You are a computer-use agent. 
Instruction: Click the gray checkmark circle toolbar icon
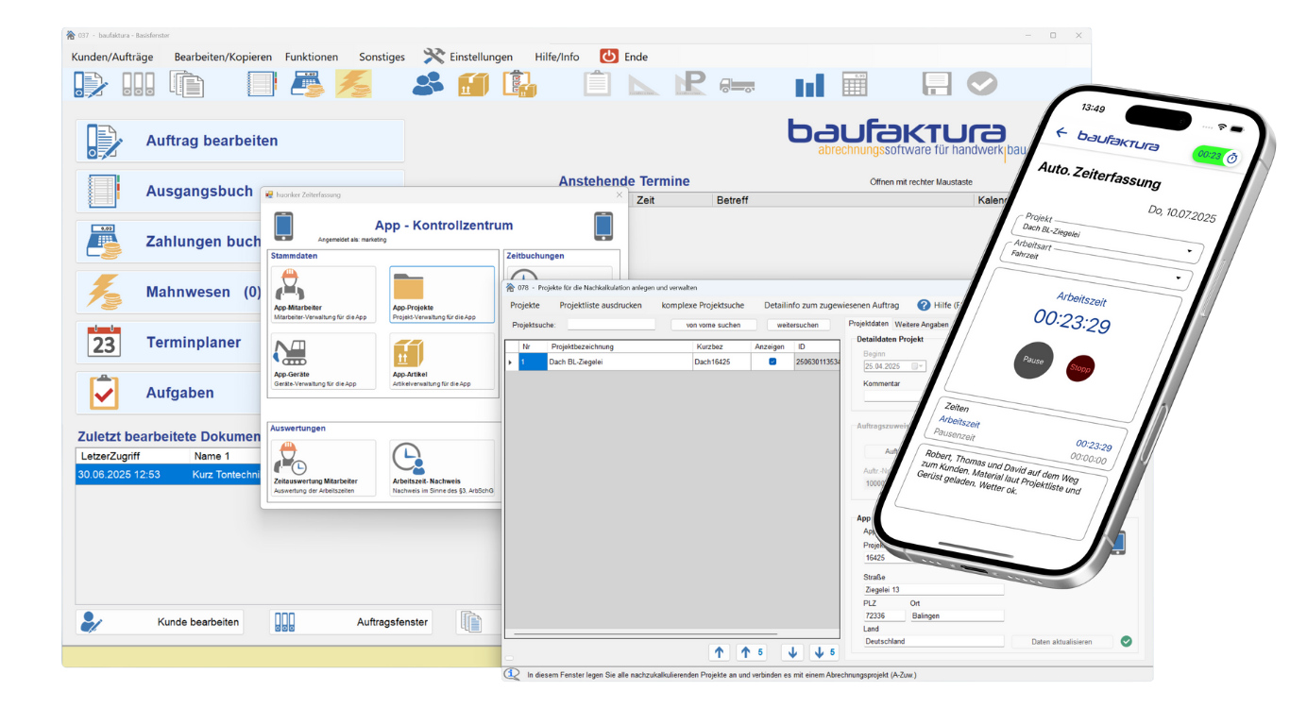click(x=982, y=84)
